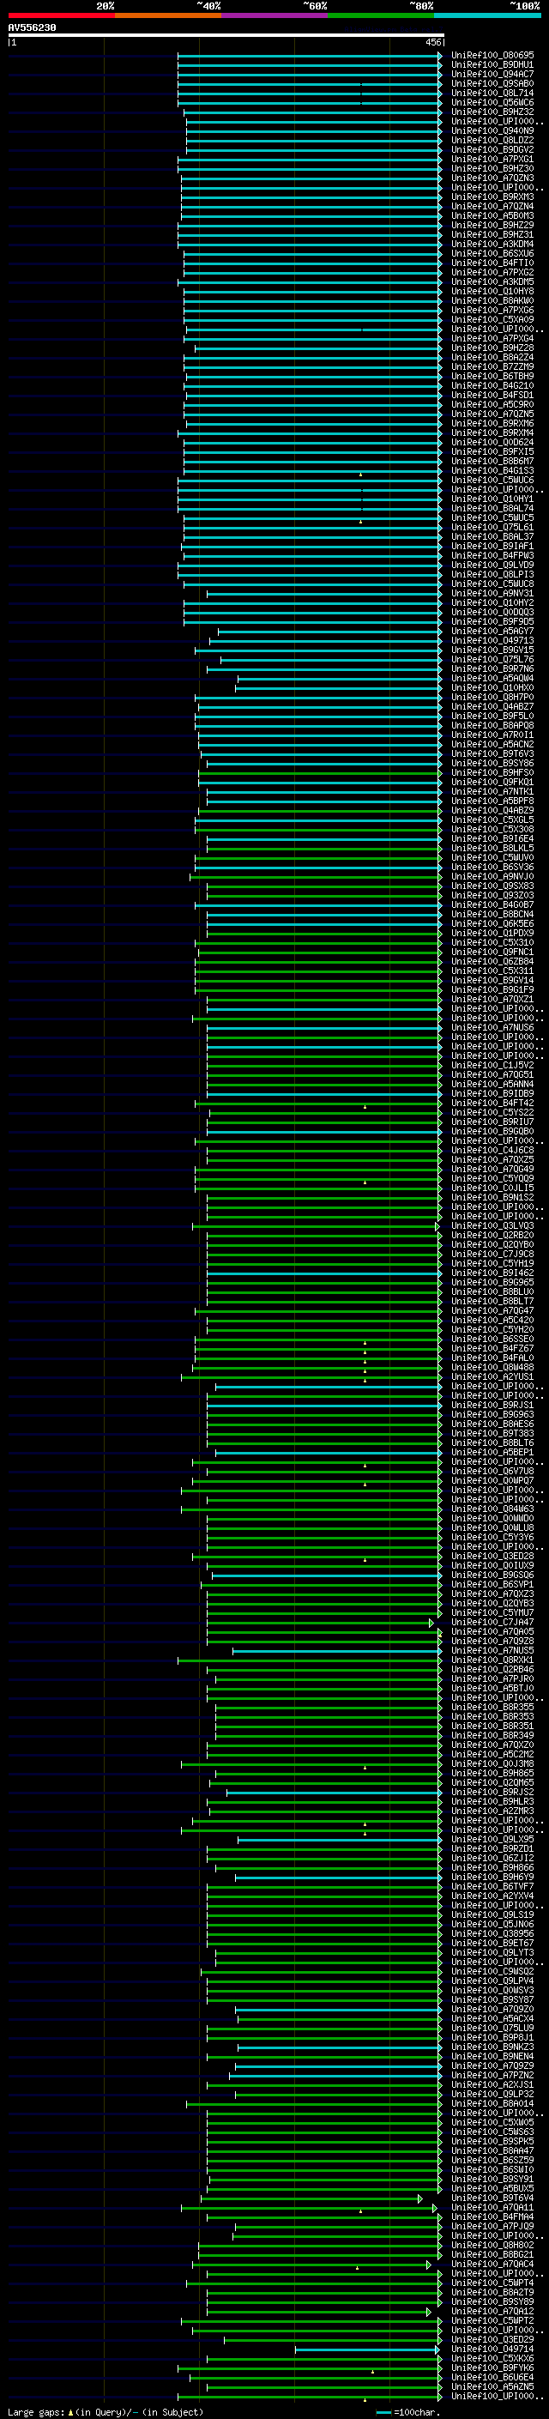Select label UniRef100_Q94AC7

coord(492,74)
